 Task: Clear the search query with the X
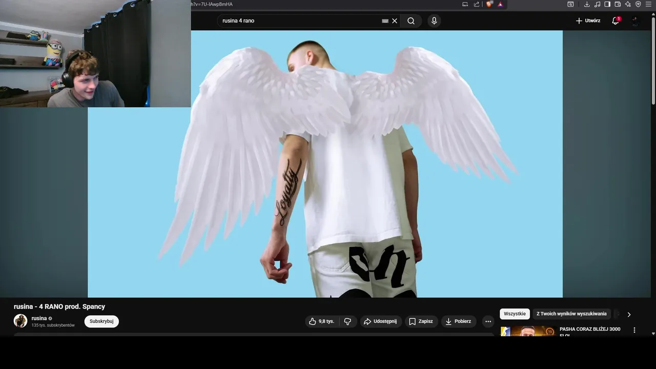point(395,21)
